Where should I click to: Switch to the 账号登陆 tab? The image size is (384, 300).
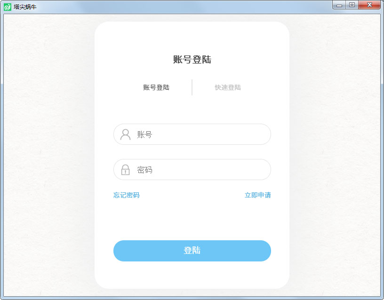coord(156,87)
